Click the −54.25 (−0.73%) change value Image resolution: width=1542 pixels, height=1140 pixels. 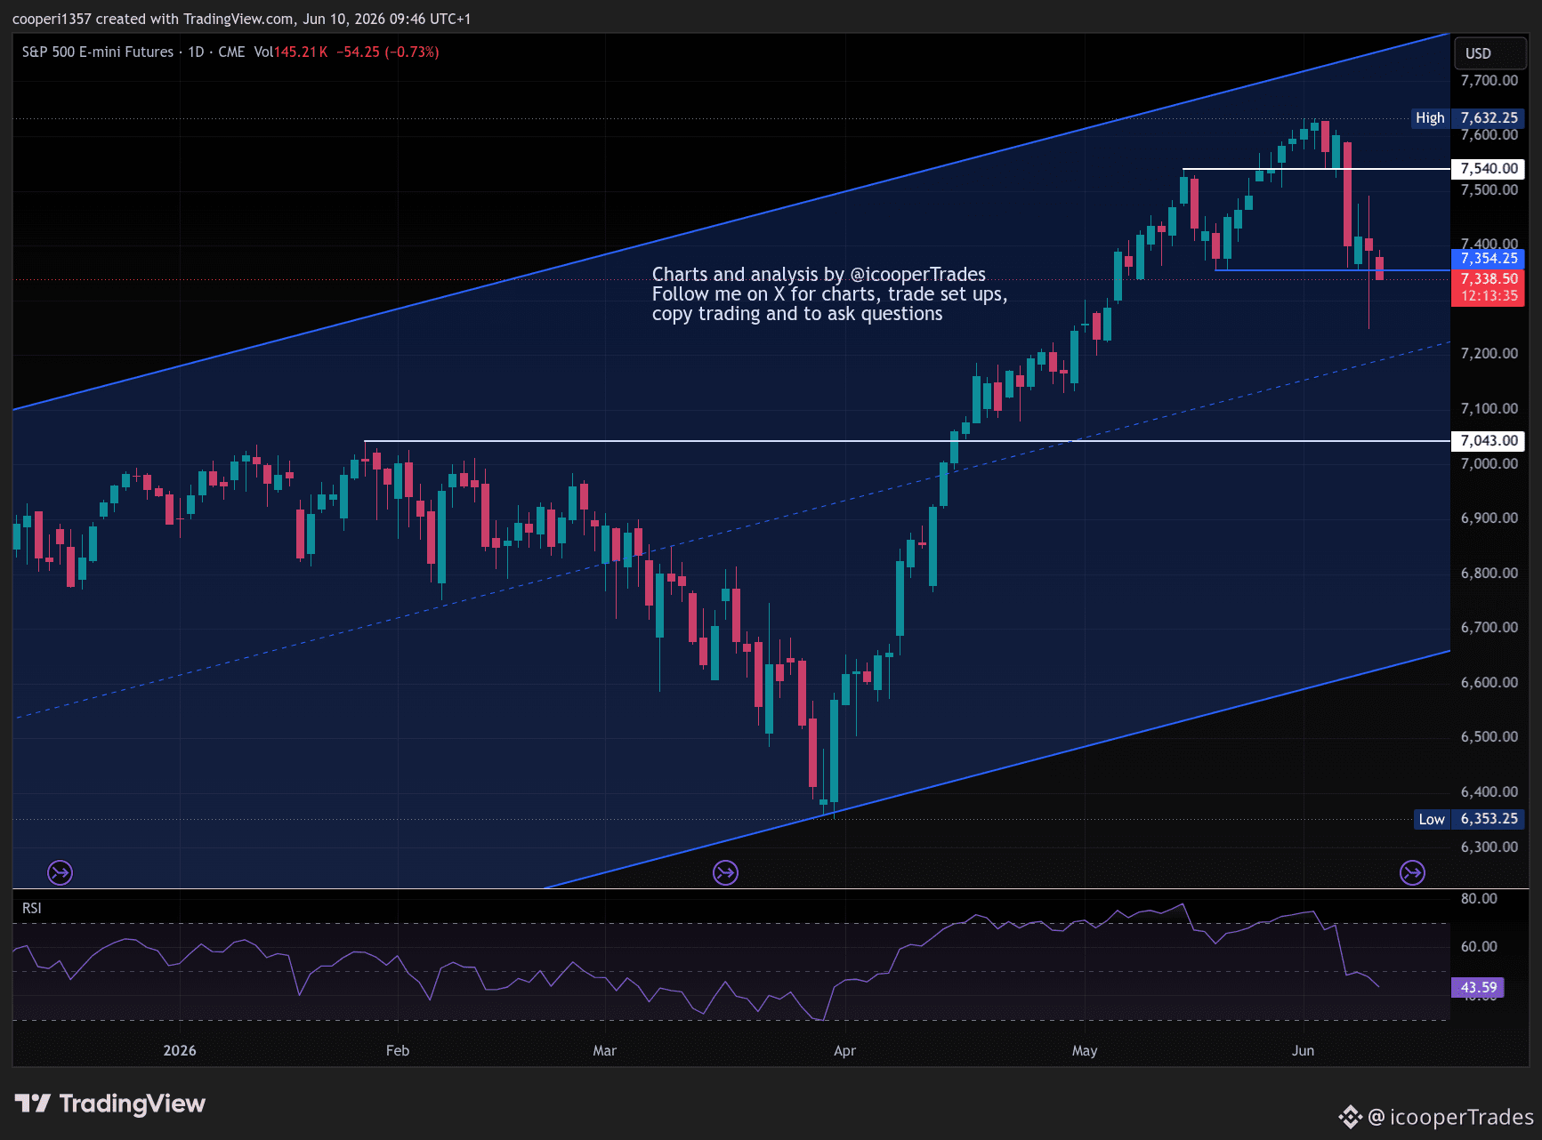pos(388,52)
